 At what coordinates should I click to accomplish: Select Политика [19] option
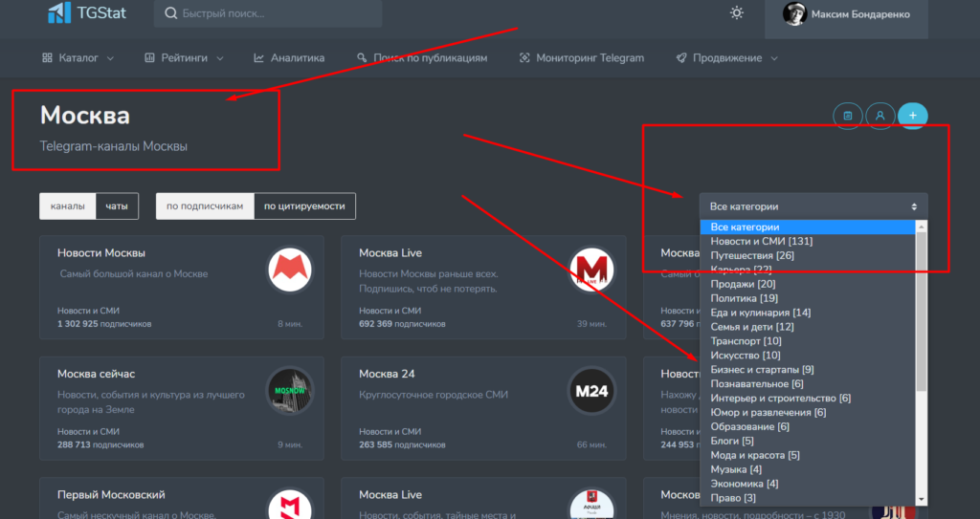(x=808, y=298)
